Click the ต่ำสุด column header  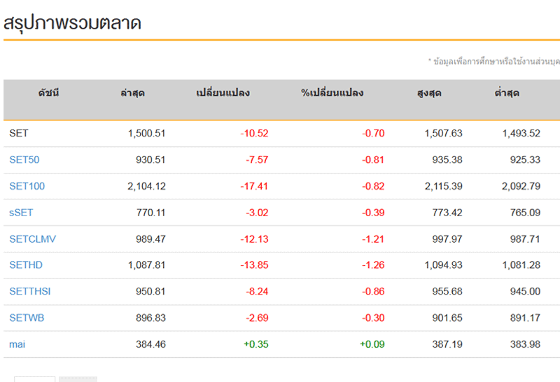(x=506, y=93)
